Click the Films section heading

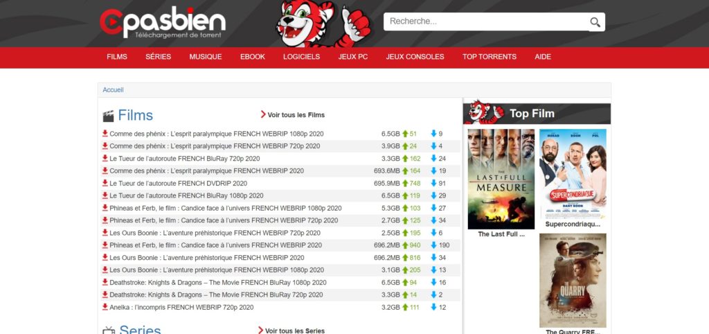pos(136,115)
